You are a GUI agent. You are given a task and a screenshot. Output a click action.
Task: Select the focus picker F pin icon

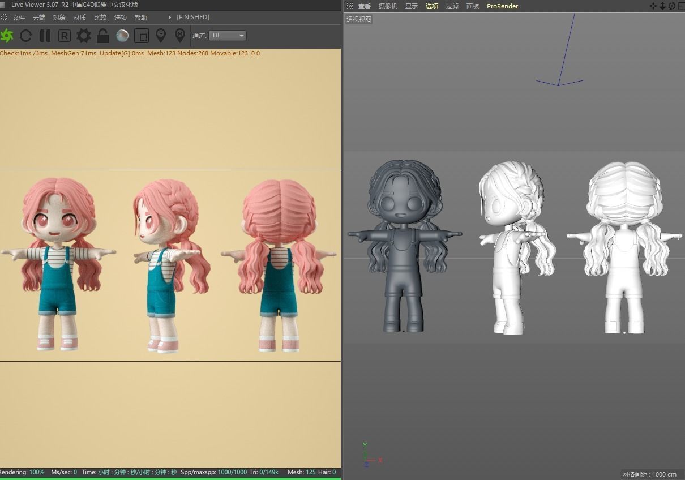(161, 36)
